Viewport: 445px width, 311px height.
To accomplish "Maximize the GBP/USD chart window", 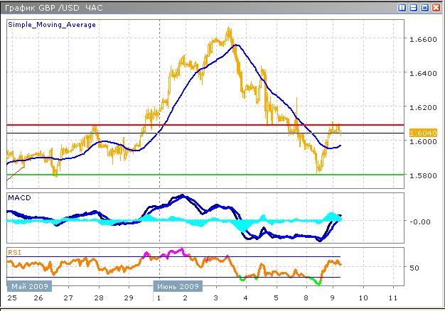I will pyautogui.click(x=425, y=7).
